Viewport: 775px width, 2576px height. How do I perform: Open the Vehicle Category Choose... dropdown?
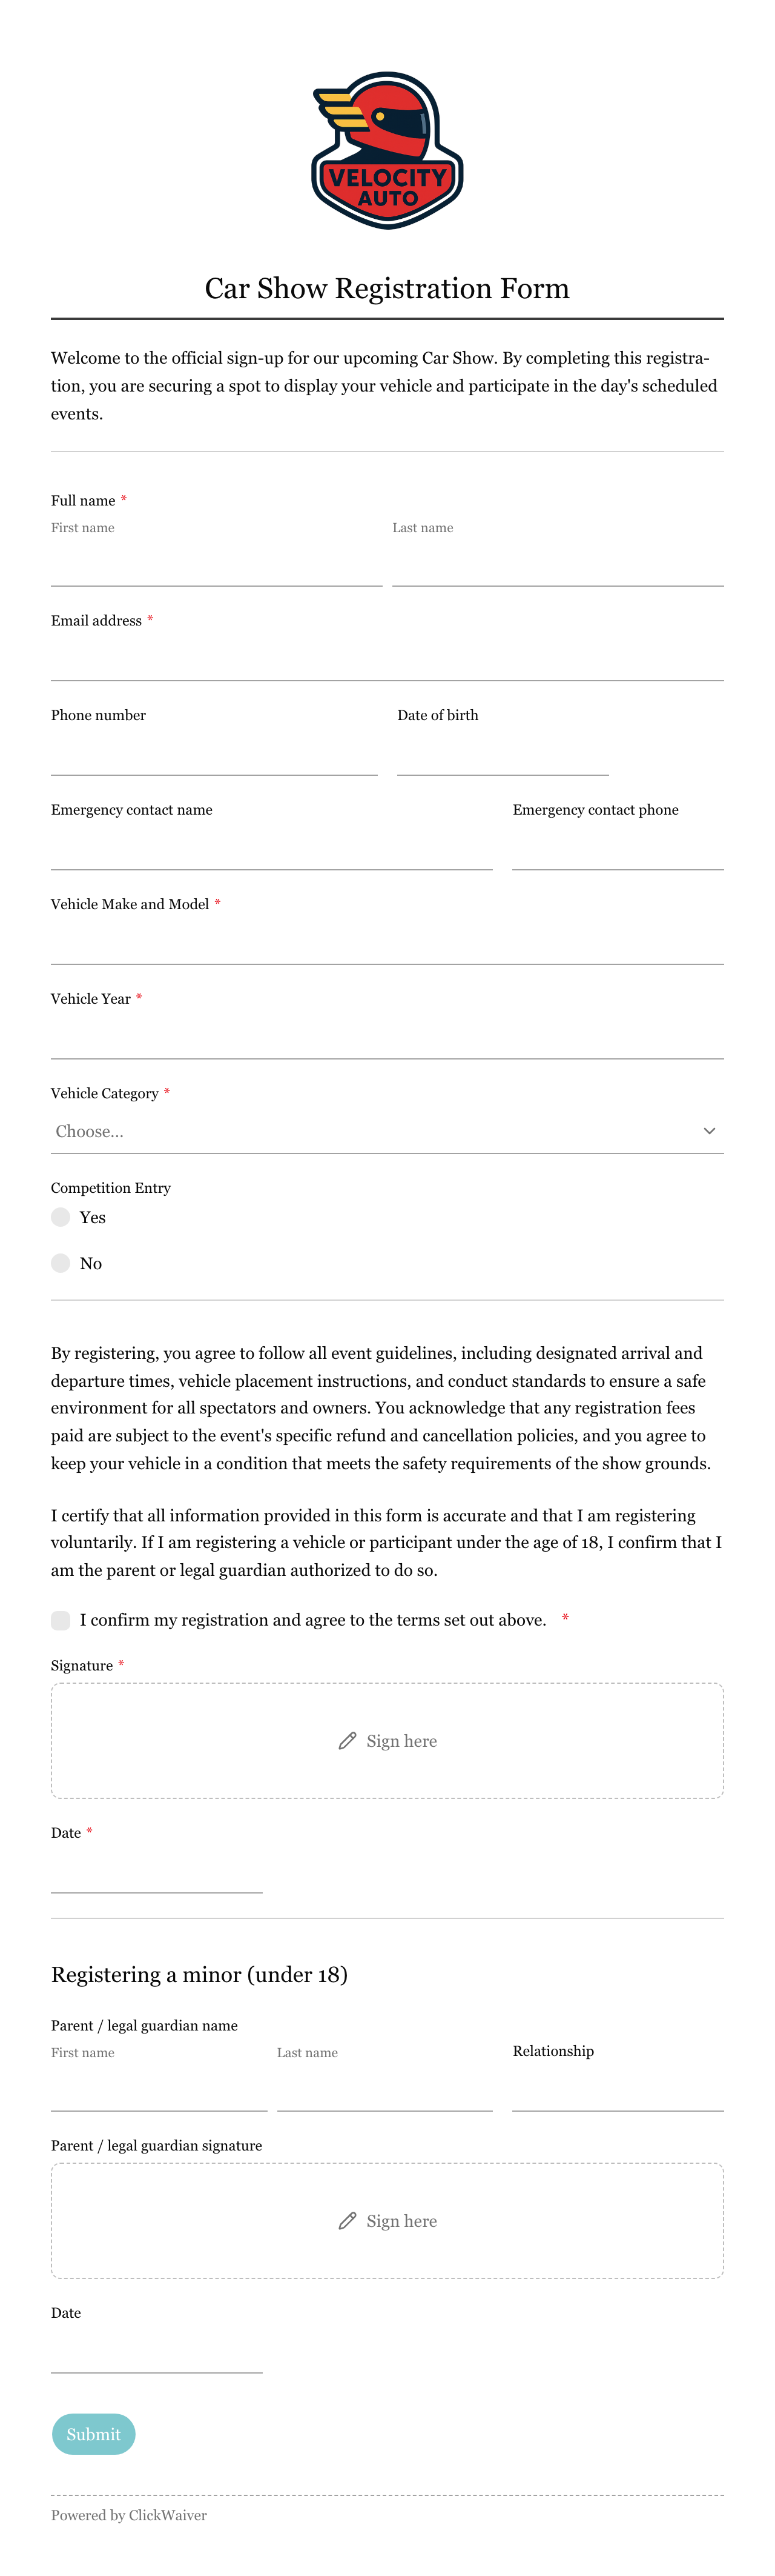pyautogui.click(x=387, y=1131)
